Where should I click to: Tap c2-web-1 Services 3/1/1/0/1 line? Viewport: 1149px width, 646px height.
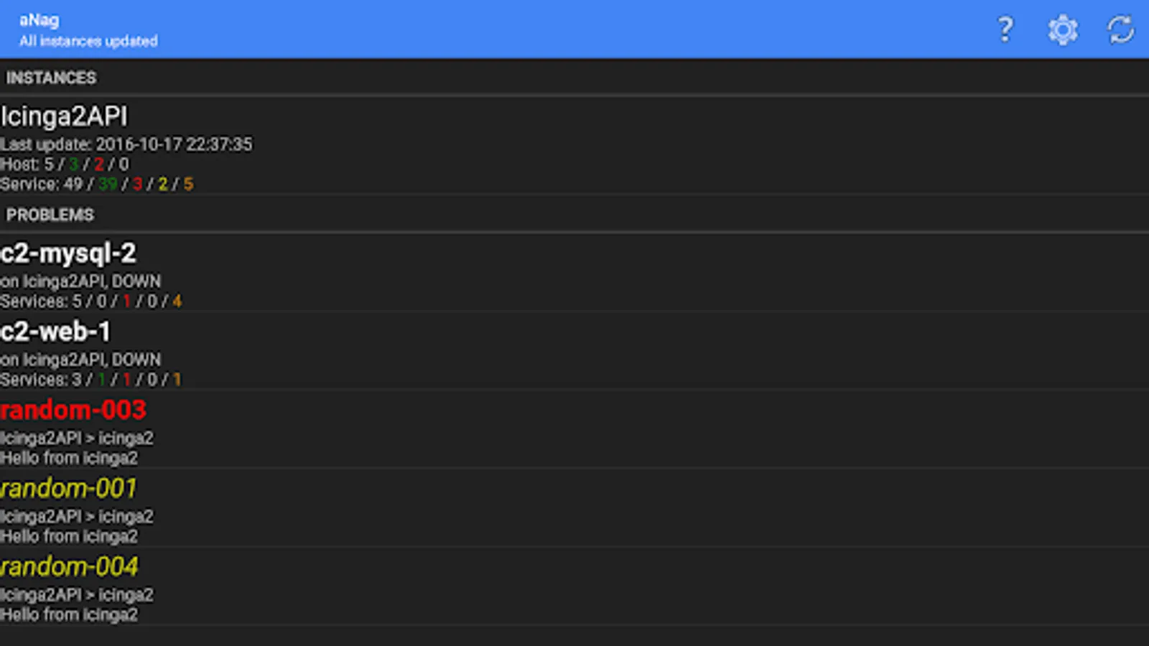coord(91,380)
